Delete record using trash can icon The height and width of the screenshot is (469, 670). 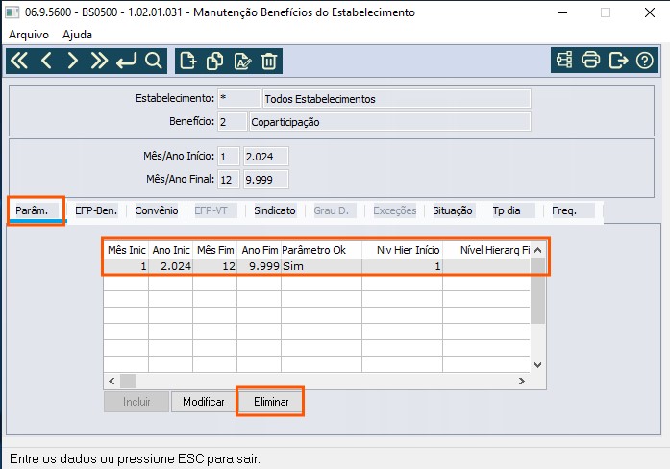click(269, 62)
